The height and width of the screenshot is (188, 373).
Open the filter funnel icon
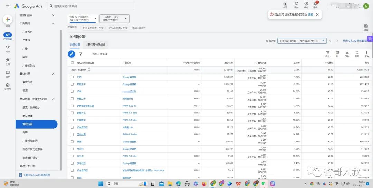tap(80, 54)
